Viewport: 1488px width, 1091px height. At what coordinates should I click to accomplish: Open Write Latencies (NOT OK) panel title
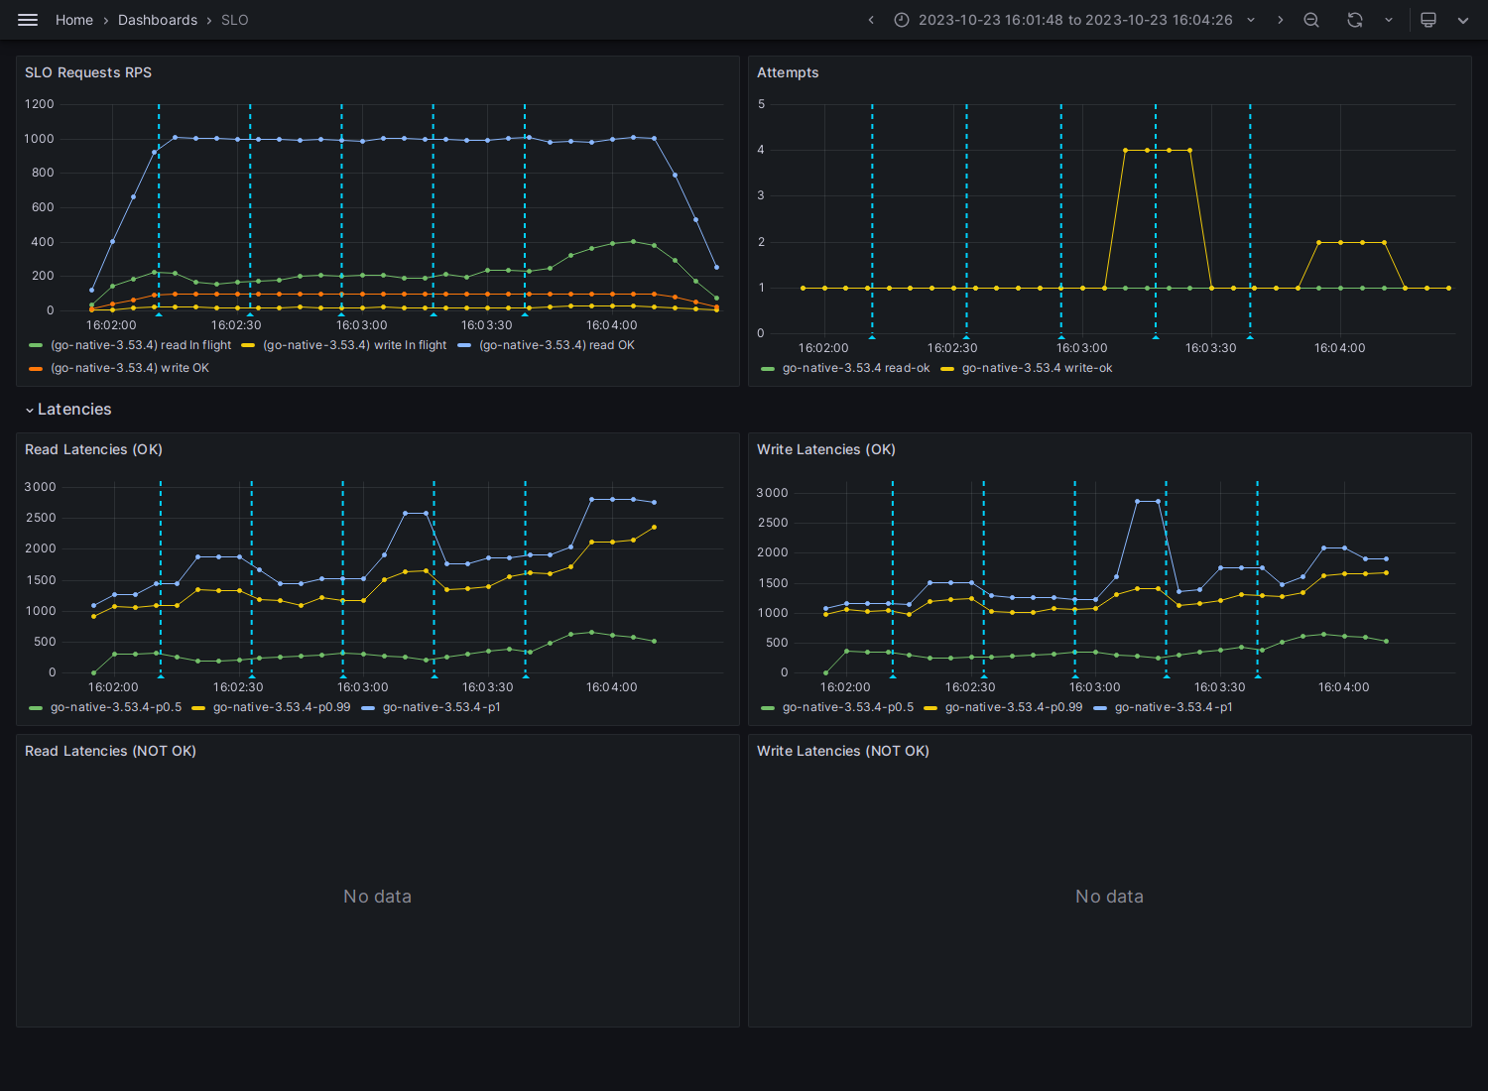843,751
